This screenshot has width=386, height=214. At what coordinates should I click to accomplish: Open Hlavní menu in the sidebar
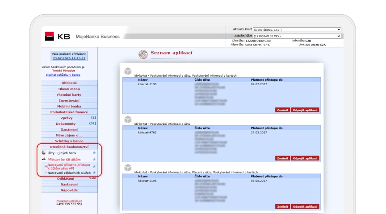pos(69,89)
